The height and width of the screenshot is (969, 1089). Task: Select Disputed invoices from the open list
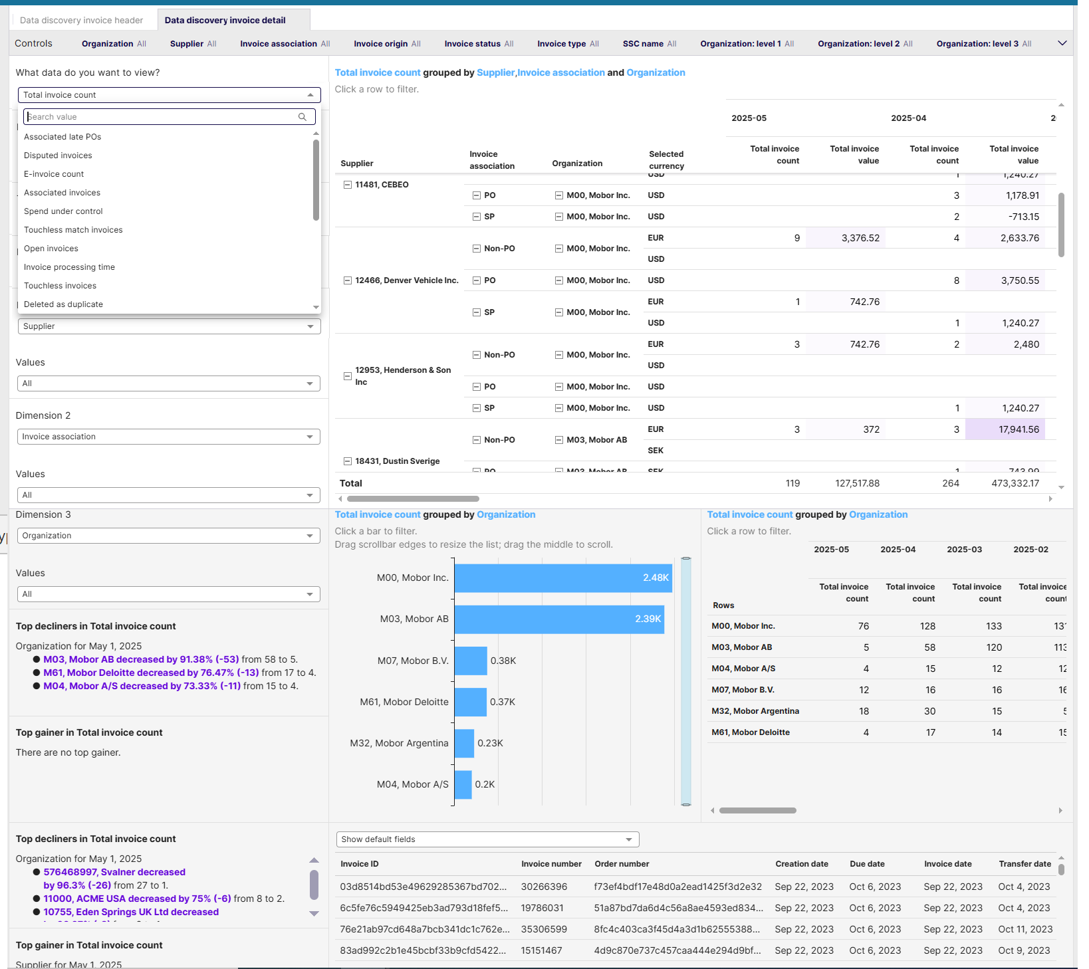[58, 155]
